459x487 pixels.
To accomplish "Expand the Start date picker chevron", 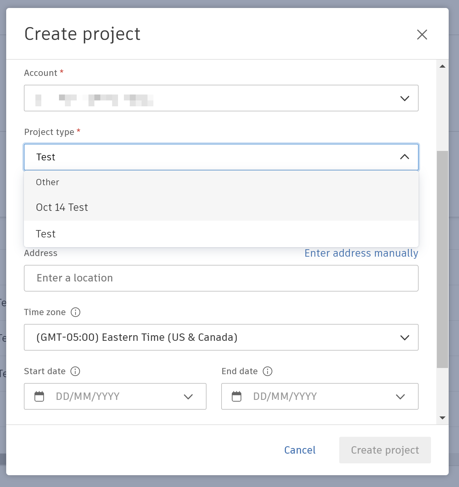I will tap(188, 397).
